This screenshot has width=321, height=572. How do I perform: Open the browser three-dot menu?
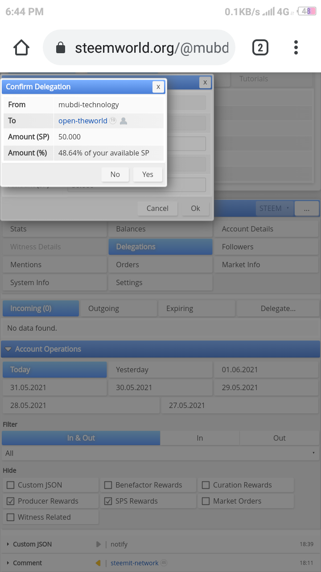tap(296, 47)
